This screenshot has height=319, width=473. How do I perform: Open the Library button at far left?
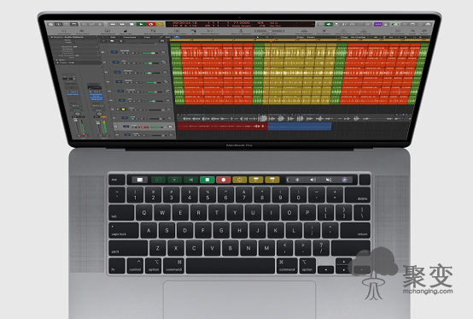(x=50, y=24)
